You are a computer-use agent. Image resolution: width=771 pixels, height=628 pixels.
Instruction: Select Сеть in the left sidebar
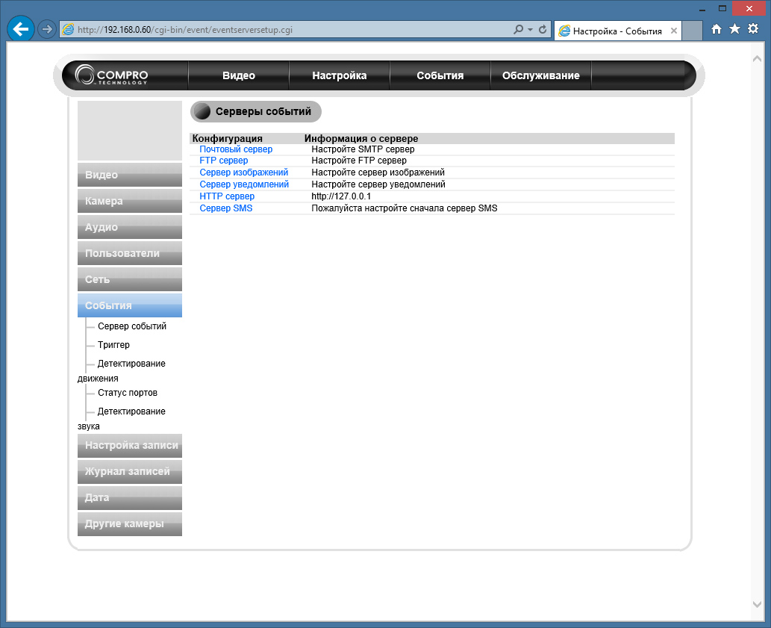130,279
